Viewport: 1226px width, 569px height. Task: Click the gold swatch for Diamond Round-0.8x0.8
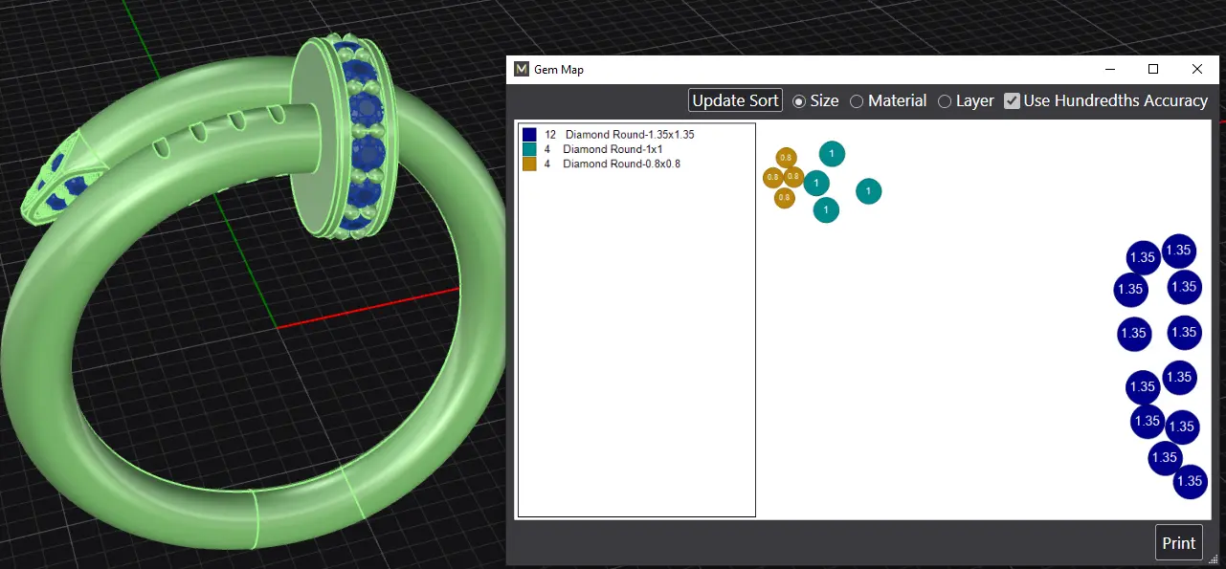pyautogui.click(x=529, y=164)
